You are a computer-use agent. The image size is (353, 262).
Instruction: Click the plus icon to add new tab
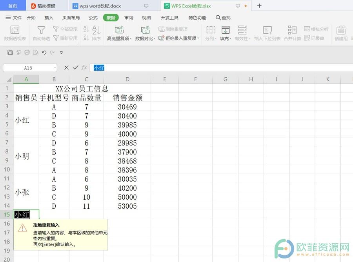click(259, 5)
